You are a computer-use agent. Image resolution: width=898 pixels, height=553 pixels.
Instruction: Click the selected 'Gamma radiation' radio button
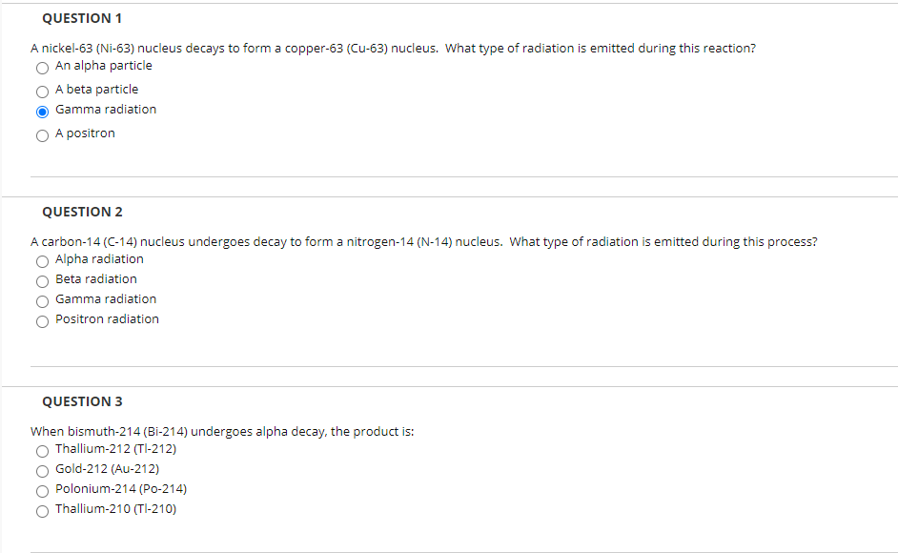pyautogui.click(x=42, y=112)
